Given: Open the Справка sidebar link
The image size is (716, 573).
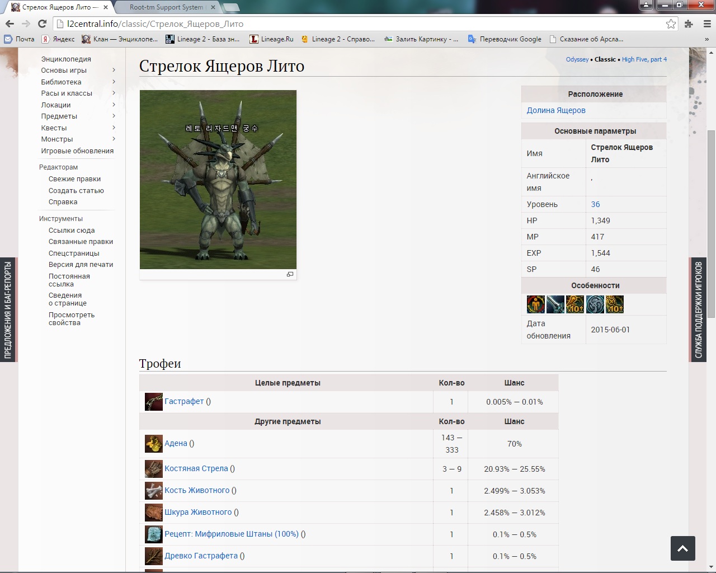Looking at the screenshot, I should click(x=63, y=202).
